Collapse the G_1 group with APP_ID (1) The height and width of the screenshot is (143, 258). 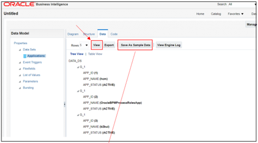pos(78,67)
